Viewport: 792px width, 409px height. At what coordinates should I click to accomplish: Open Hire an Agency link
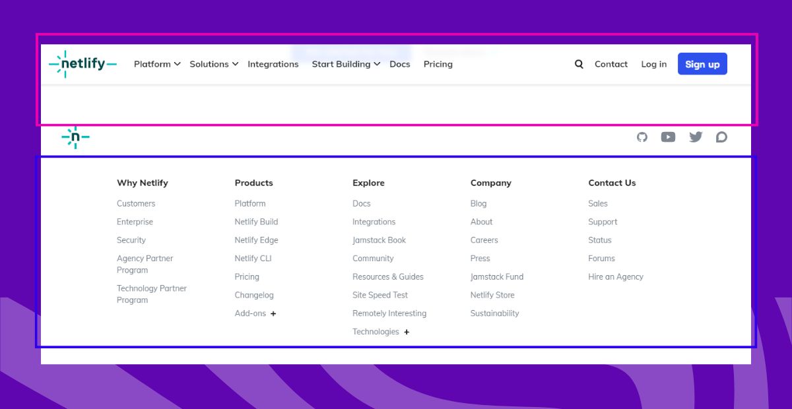(x=616, y=277)
